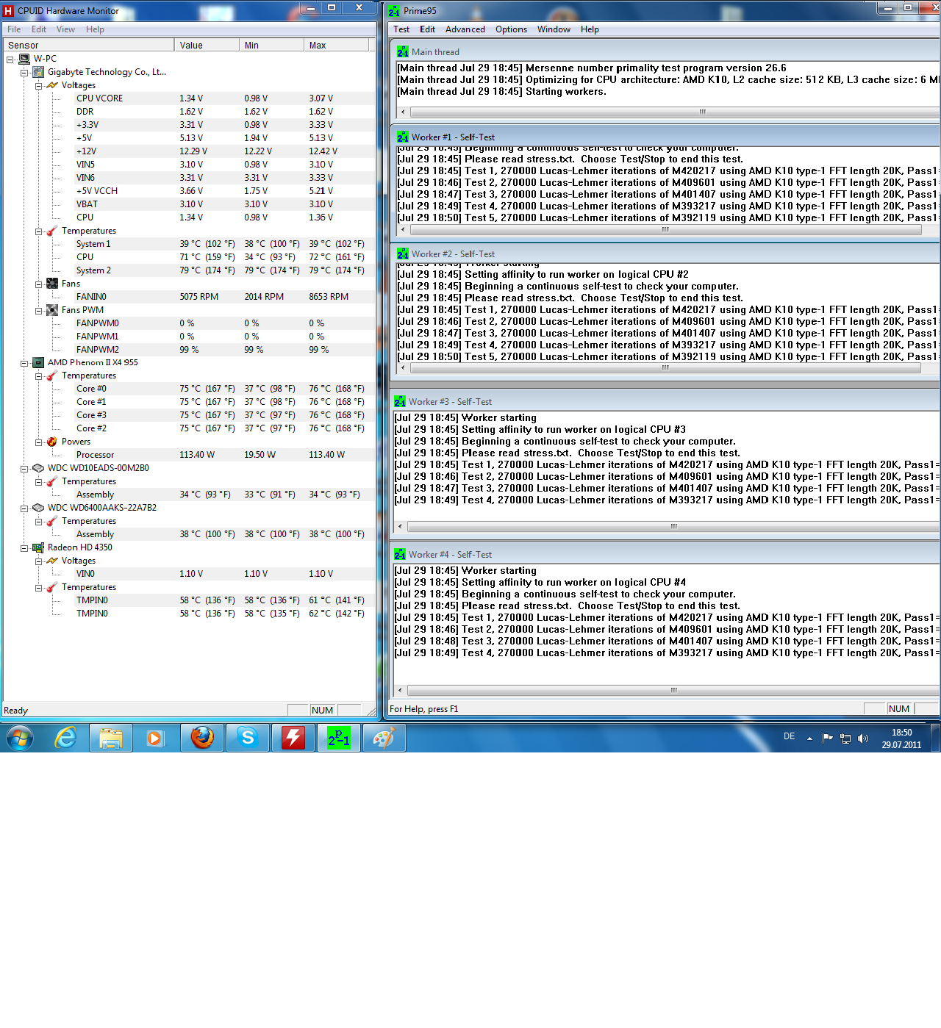Show hidden tray icons arrow
Viewport: 941px width, 1028px height.
coord(809,738)
